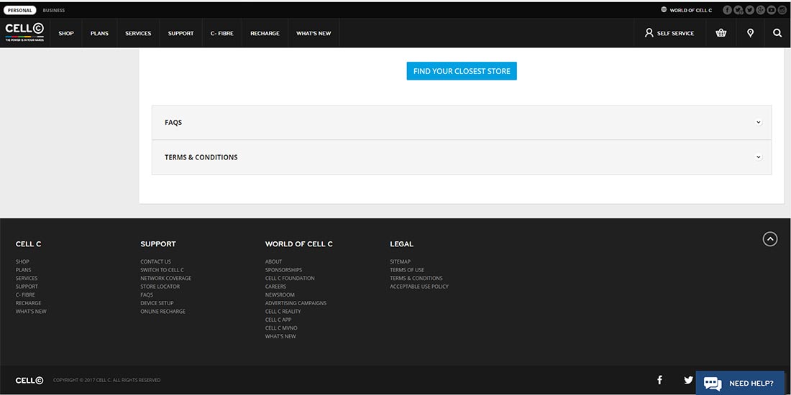Click the back-to-top arrow circle
Screen dimensions: 791x395
pos(770,239)
